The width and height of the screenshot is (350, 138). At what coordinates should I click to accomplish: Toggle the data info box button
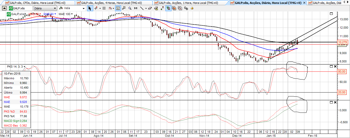[118, 8]
